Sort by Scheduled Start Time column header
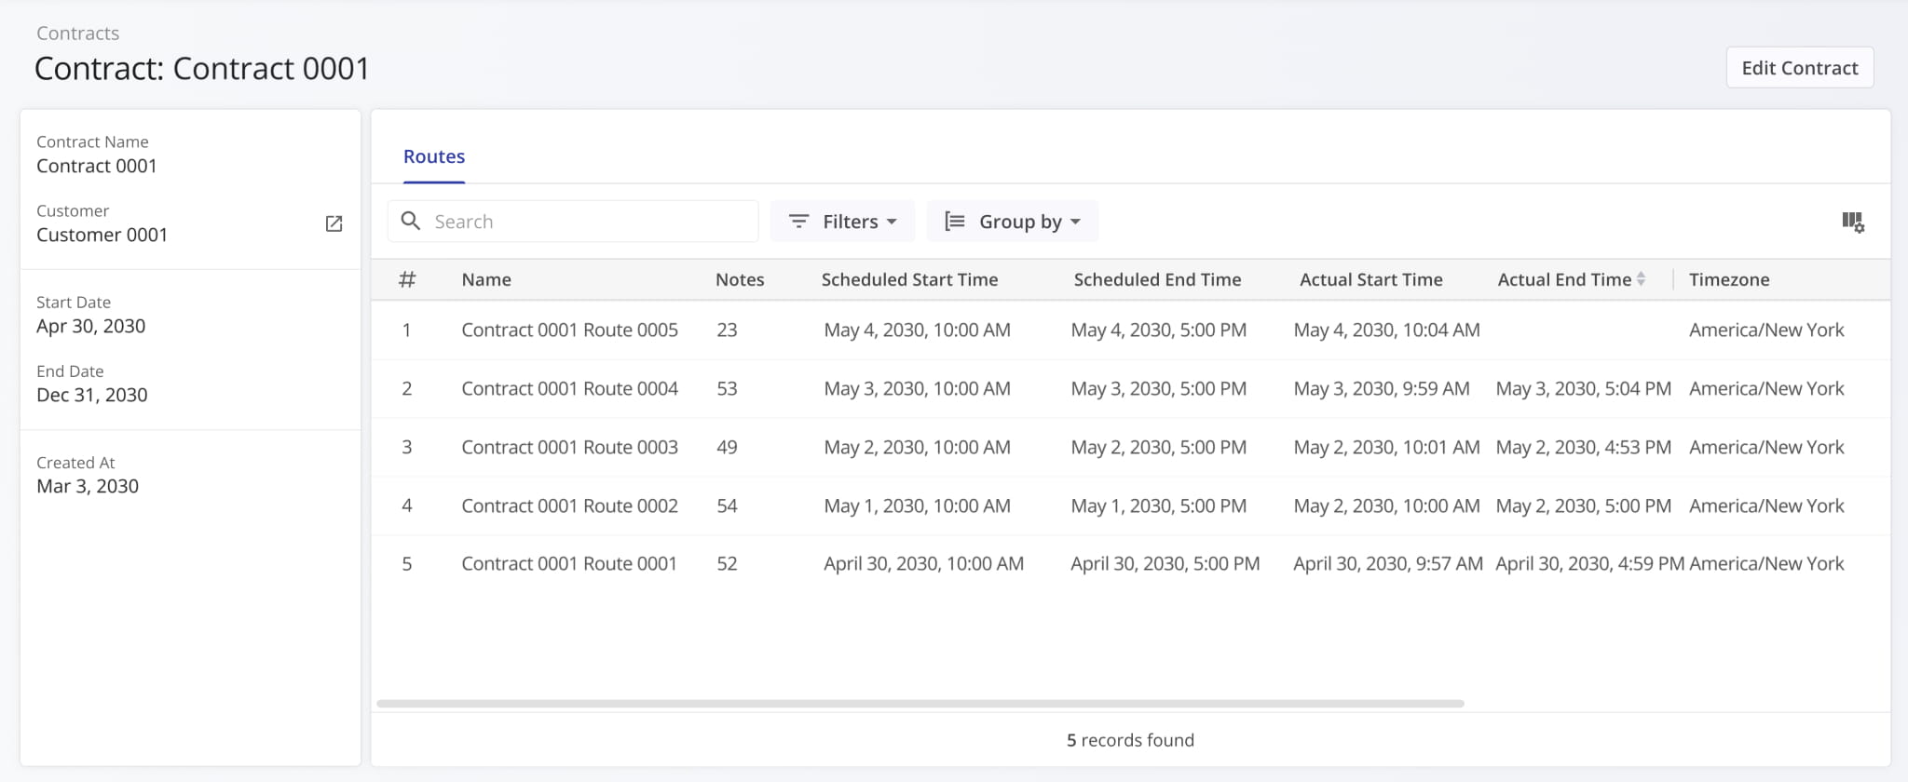Screen dimensions: 1908x782 pyautogui.click(x=908, y=279)
